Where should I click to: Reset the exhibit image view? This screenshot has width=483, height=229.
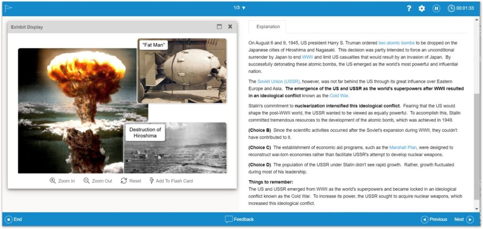pyautogui.click(x=131, y=181)
